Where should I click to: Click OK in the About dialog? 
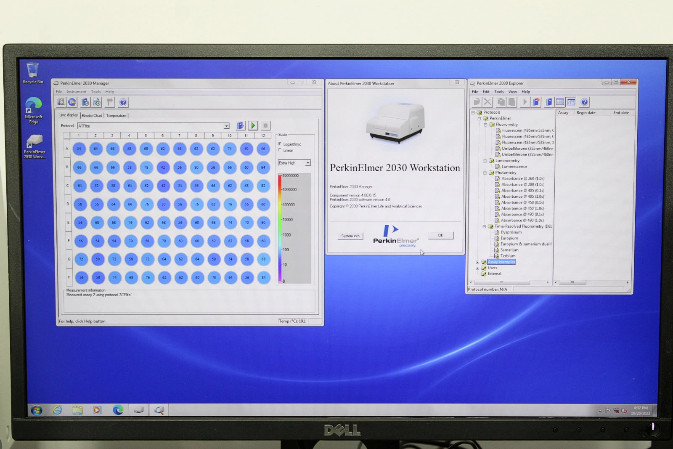(440, 235)
